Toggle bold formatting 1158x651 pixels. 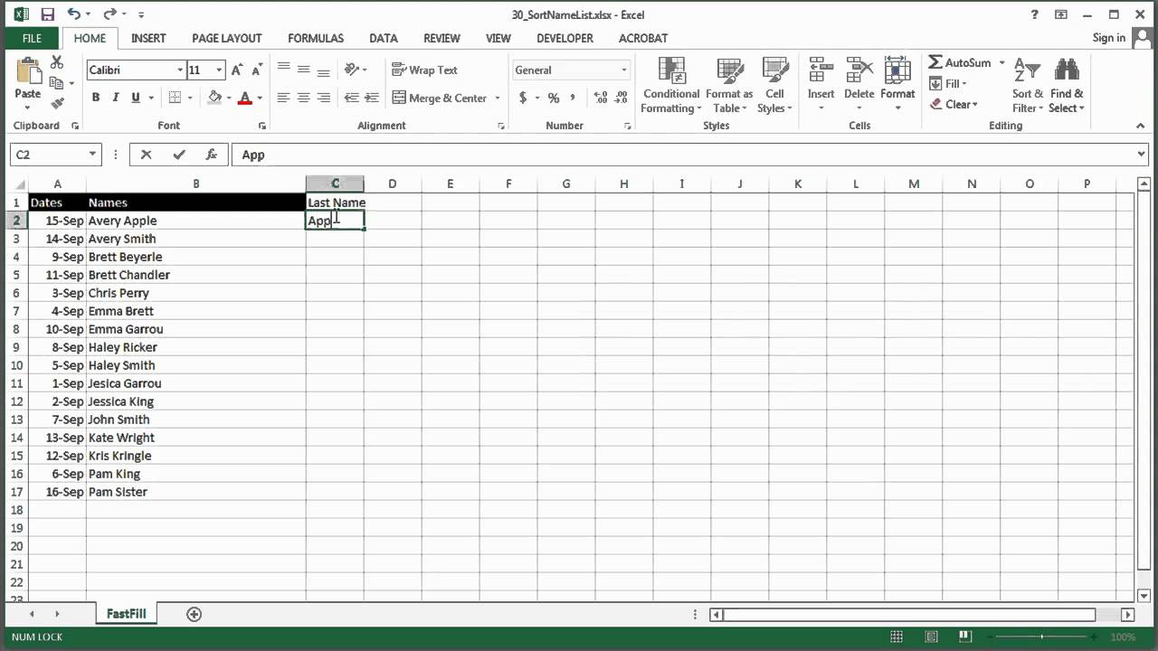(96, 98)
